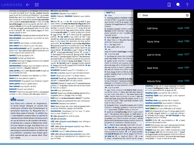Go to 'page 1020' link
194x145 pixels.
183,28
